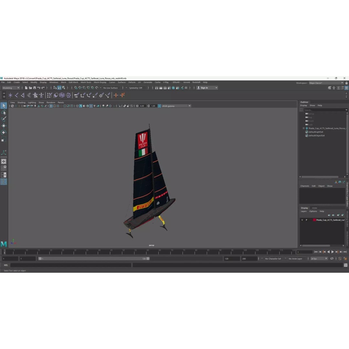Click the lock workspace icon

[x=346, y=83]
